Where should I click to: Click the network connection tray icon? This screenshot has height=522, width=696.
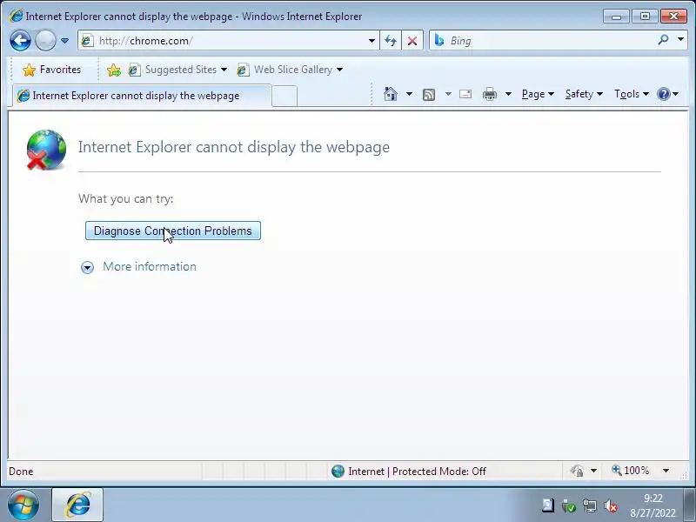(590, 505)
